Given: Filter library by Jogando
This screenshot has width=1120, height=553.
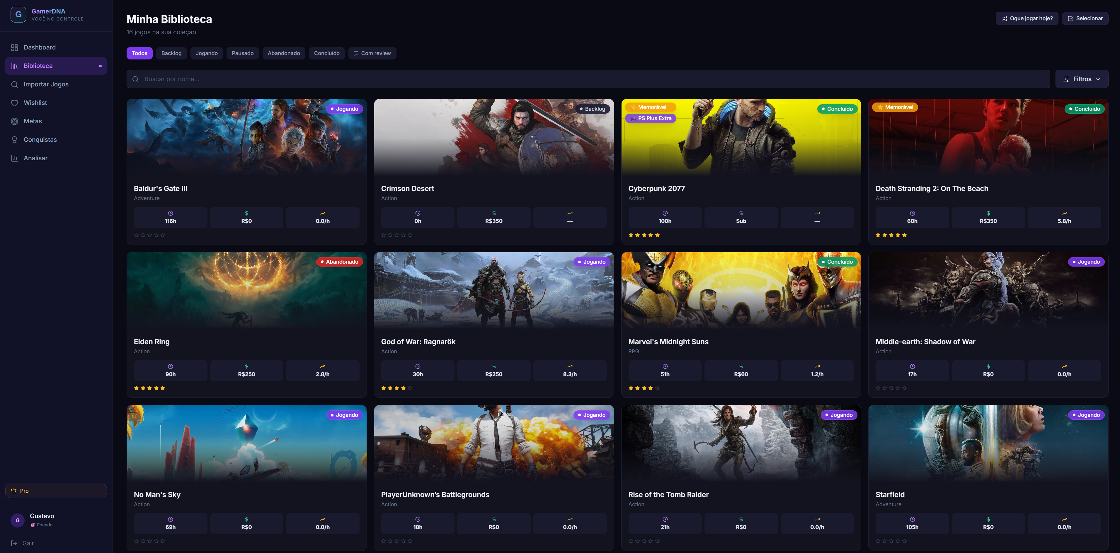Looking at the screenshot, I should pyautogui.click(x=207, y=53).
